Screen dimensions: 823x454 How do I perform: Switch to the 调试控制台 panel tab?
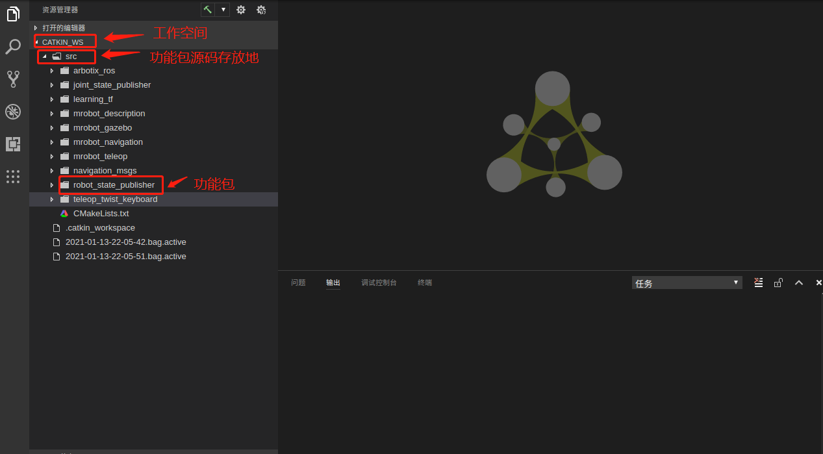379,282
